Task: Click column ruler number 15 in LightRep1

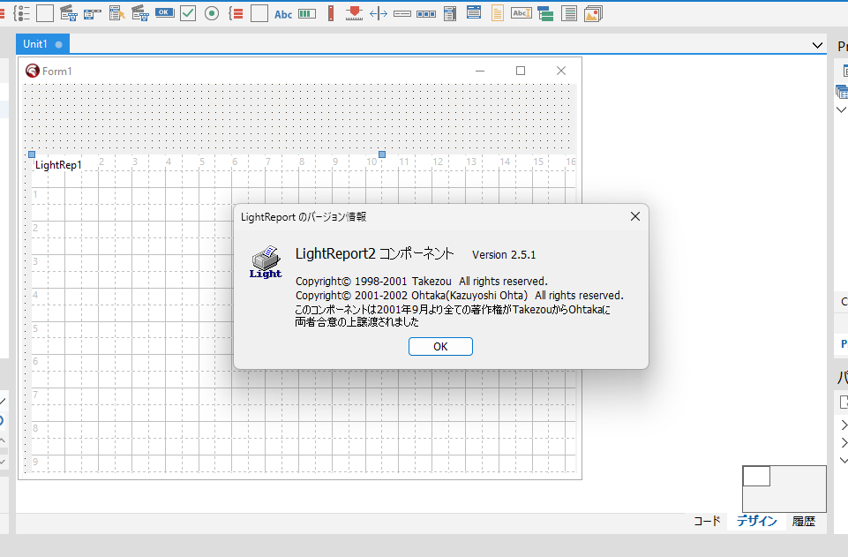Action: pos(538,162)
